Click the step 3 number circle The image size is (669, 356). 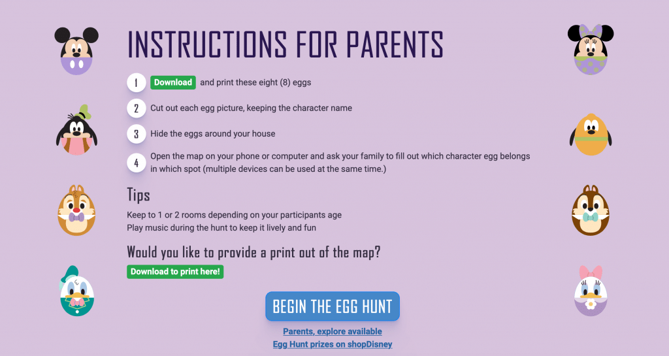[136, 133]
